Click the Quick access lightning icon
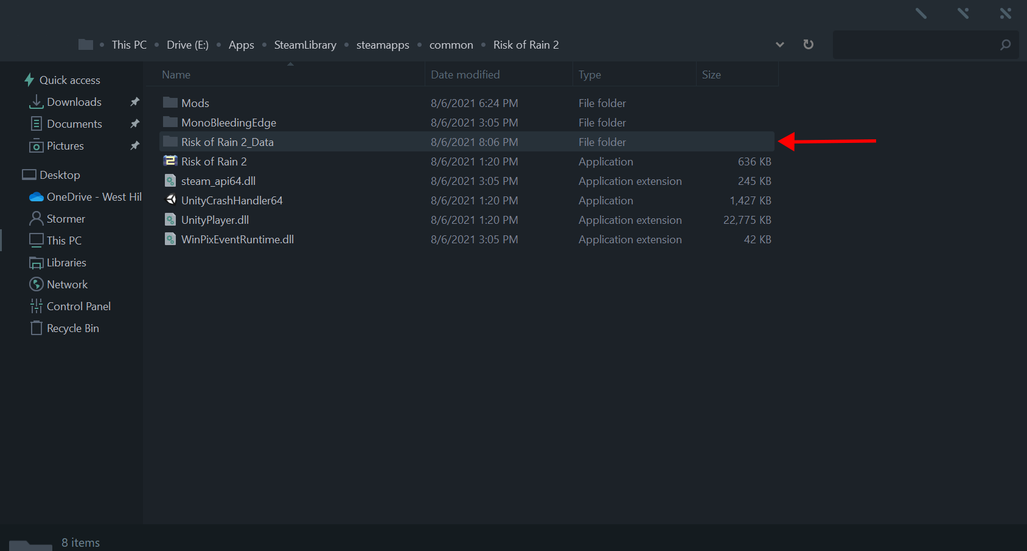The width and height of the screenshot is (1027, 551). click(29, 80)
